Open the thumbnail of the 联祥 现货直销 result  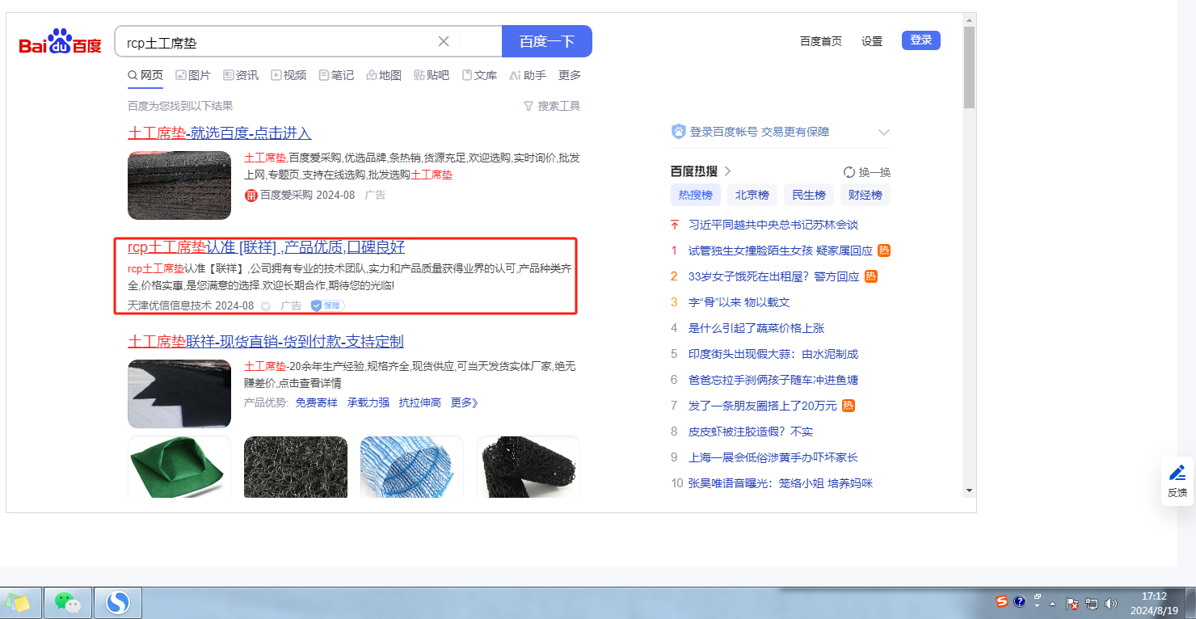pyautogui.click(x=179, y=394)
